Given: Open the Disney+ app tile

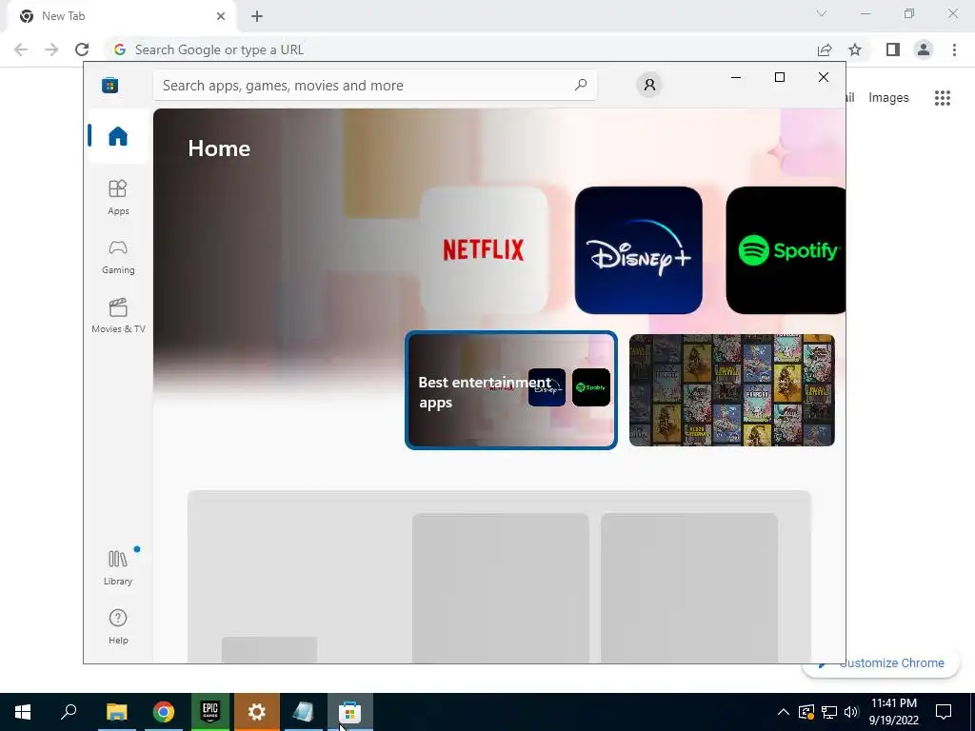Looking at the screenshot, I should (x=639, y=250).
